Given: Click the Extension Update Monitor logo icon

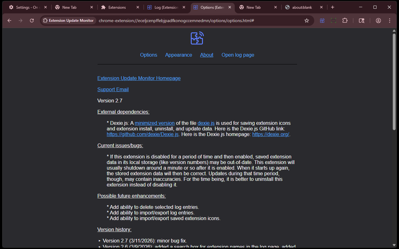Looking at the screenshot, I should point(197,38).
